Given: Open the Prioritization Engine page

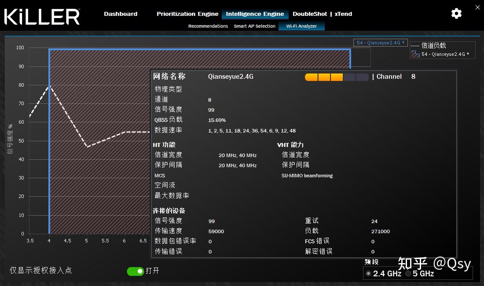Looking at the screenshot, I should [187, 14].
